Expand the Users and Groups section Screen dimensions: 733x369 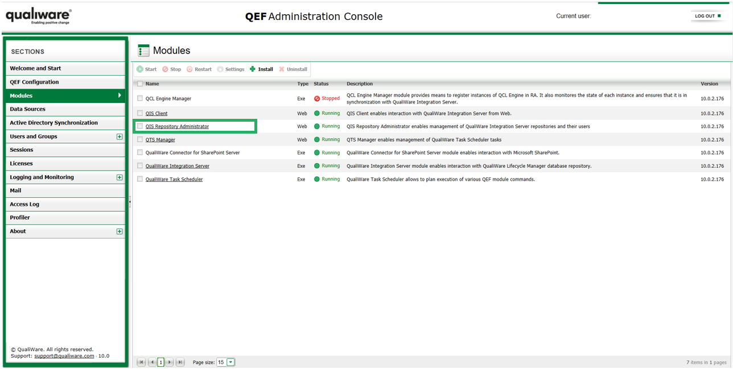click(x=120, y=136)
